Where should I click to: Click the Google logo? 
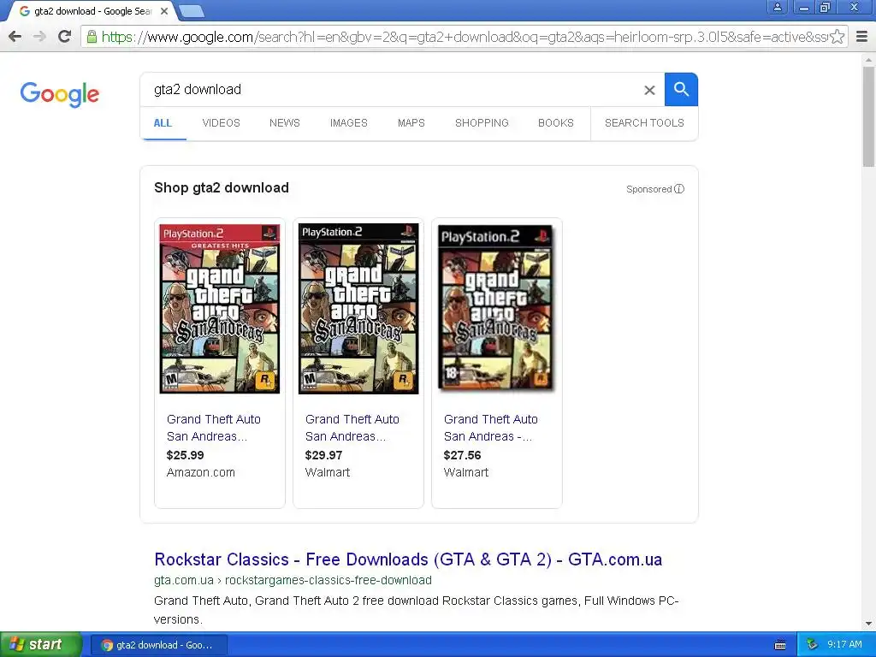[x=59, y=94]
